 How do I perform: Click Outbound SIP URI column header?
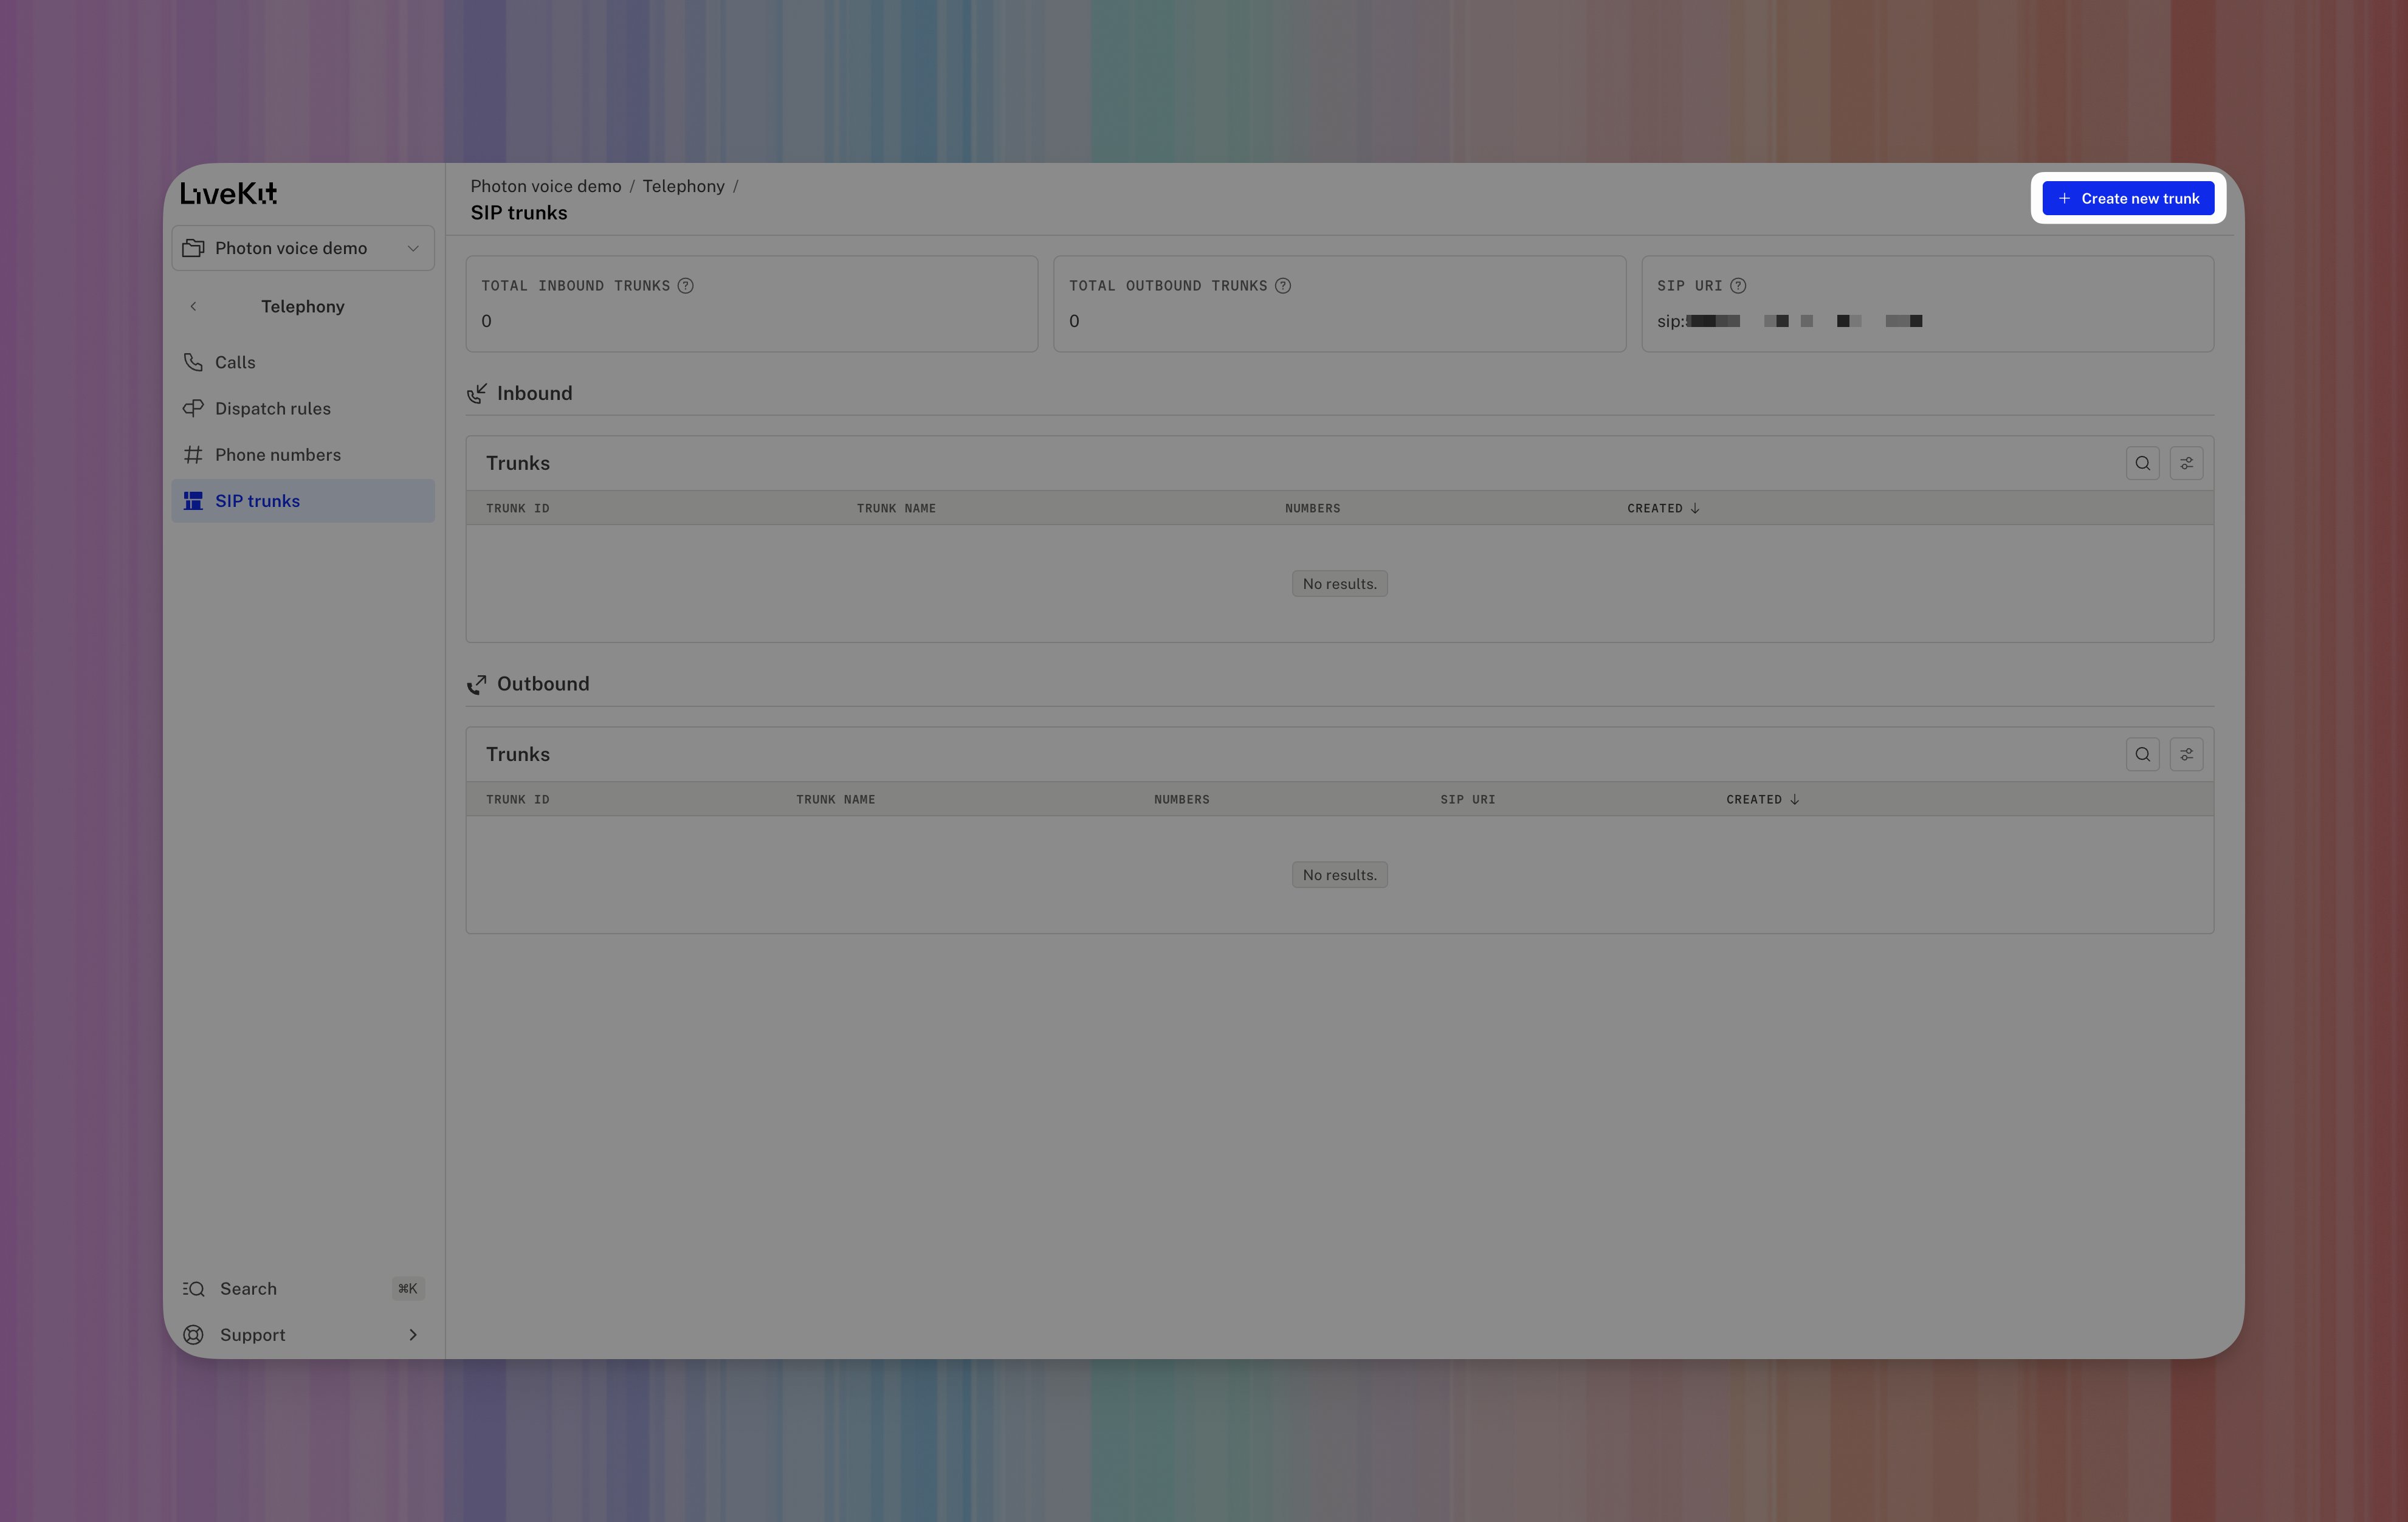tap(1468, 799)
